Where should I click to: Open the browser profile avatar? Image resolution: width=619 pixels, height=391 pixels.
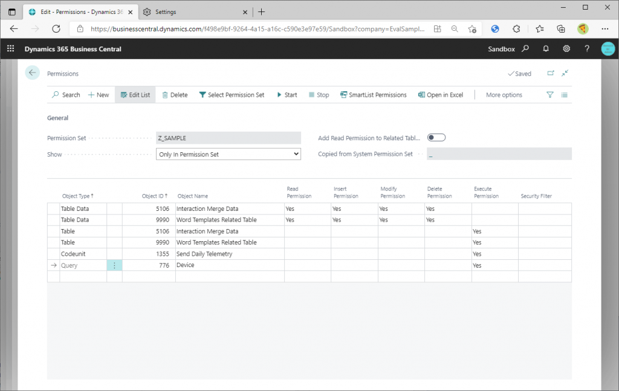pos(583,29)
